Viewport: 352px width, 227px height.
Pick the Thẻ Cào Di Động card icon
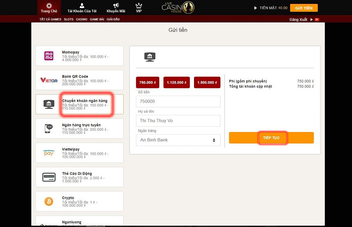[49, 177]
